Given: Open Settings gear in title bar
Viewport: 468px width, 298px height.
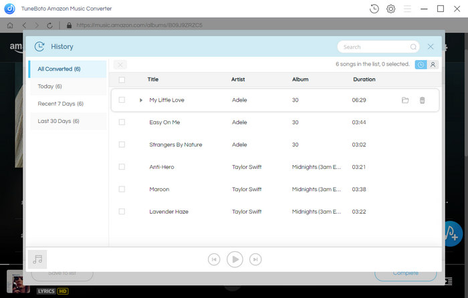Looking at the screenshot, I should coord(390,9).
